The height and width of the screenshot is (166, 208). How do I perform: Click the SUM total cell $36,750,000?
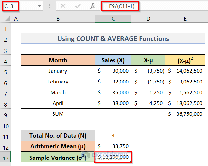185,114
